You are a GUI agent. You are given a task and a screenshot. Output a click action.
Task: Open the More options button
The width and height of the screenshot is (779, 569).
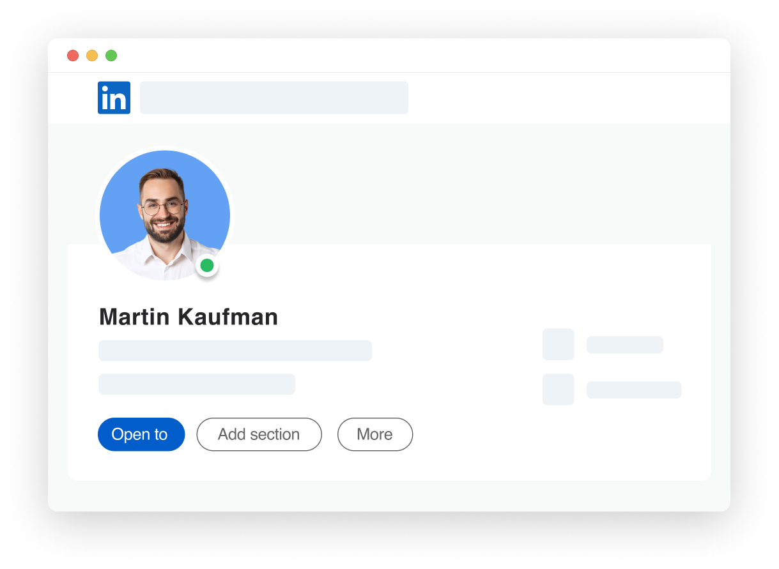point(375,434)
